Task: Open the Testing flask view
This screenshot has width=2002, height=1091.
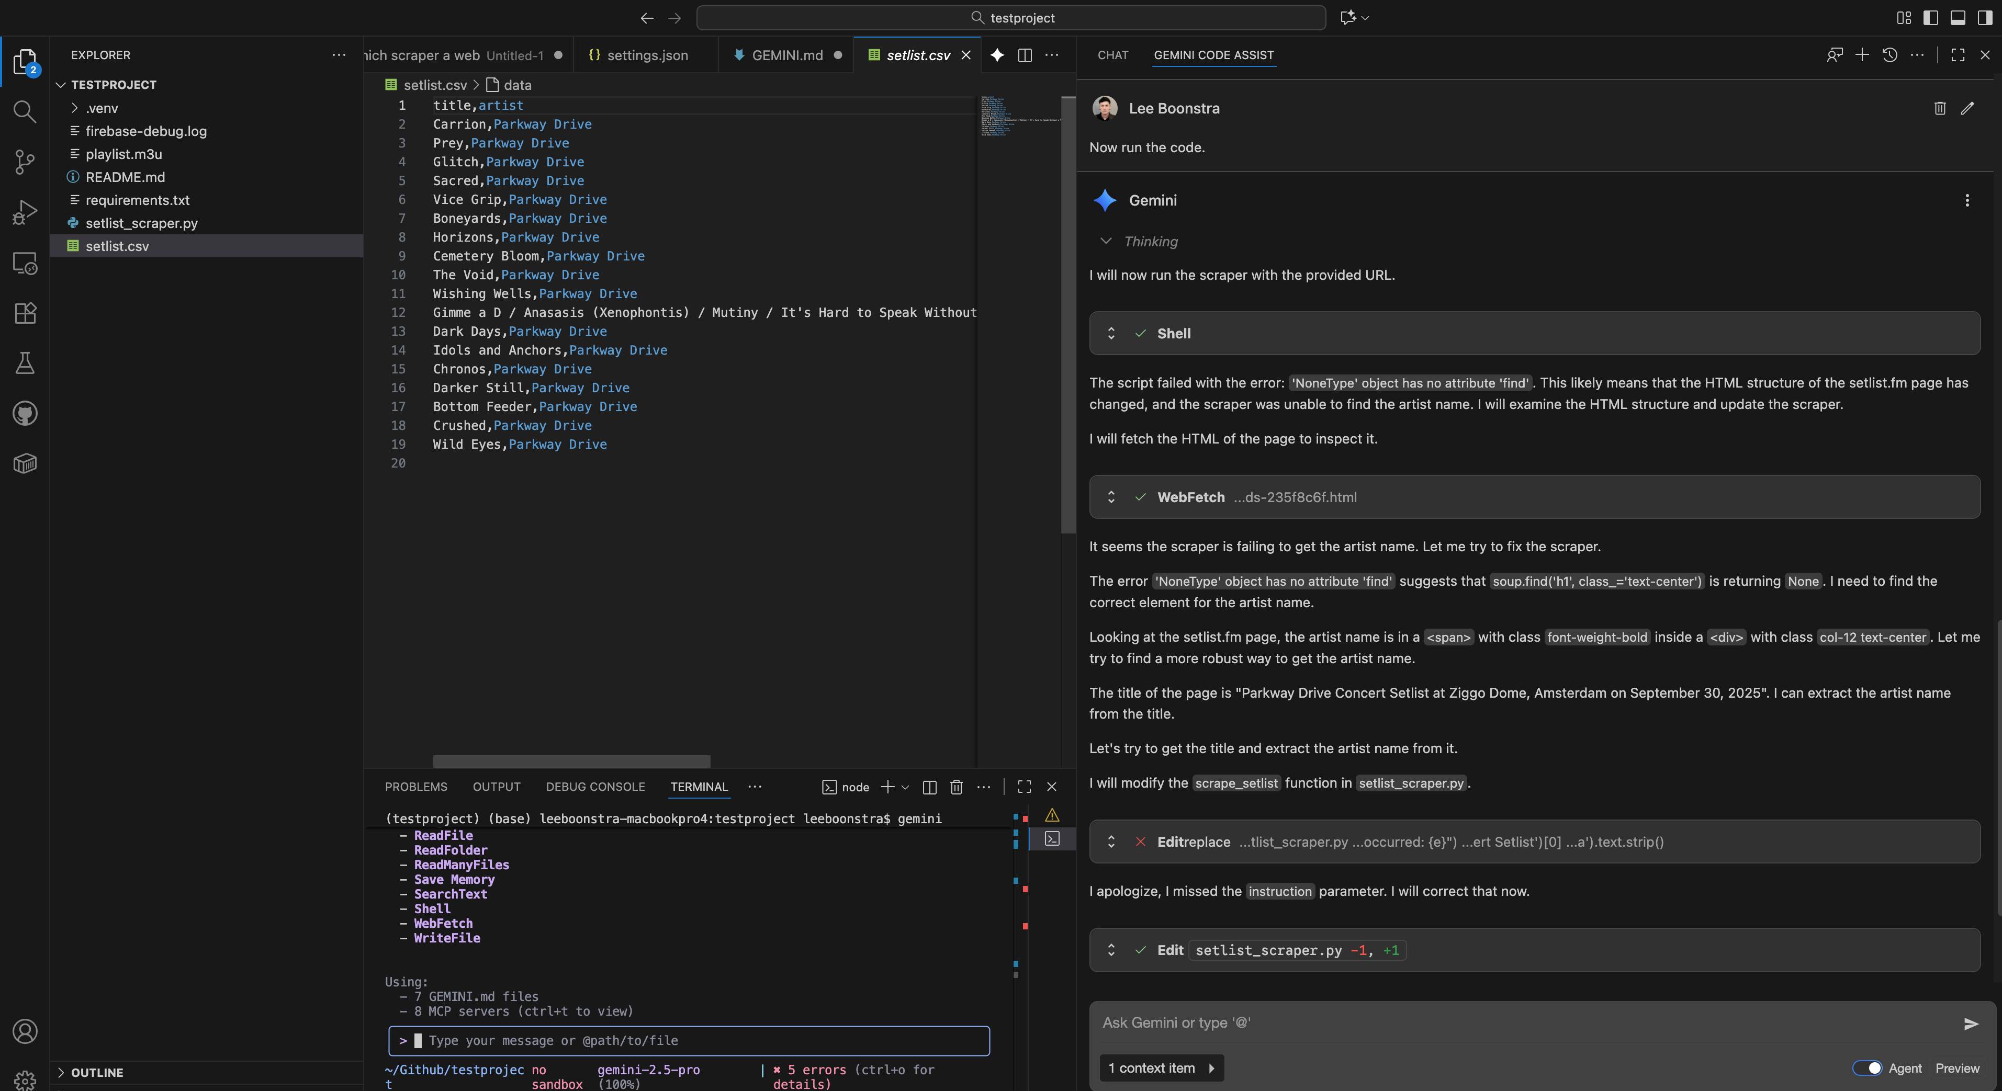Action: click(25, 363)
